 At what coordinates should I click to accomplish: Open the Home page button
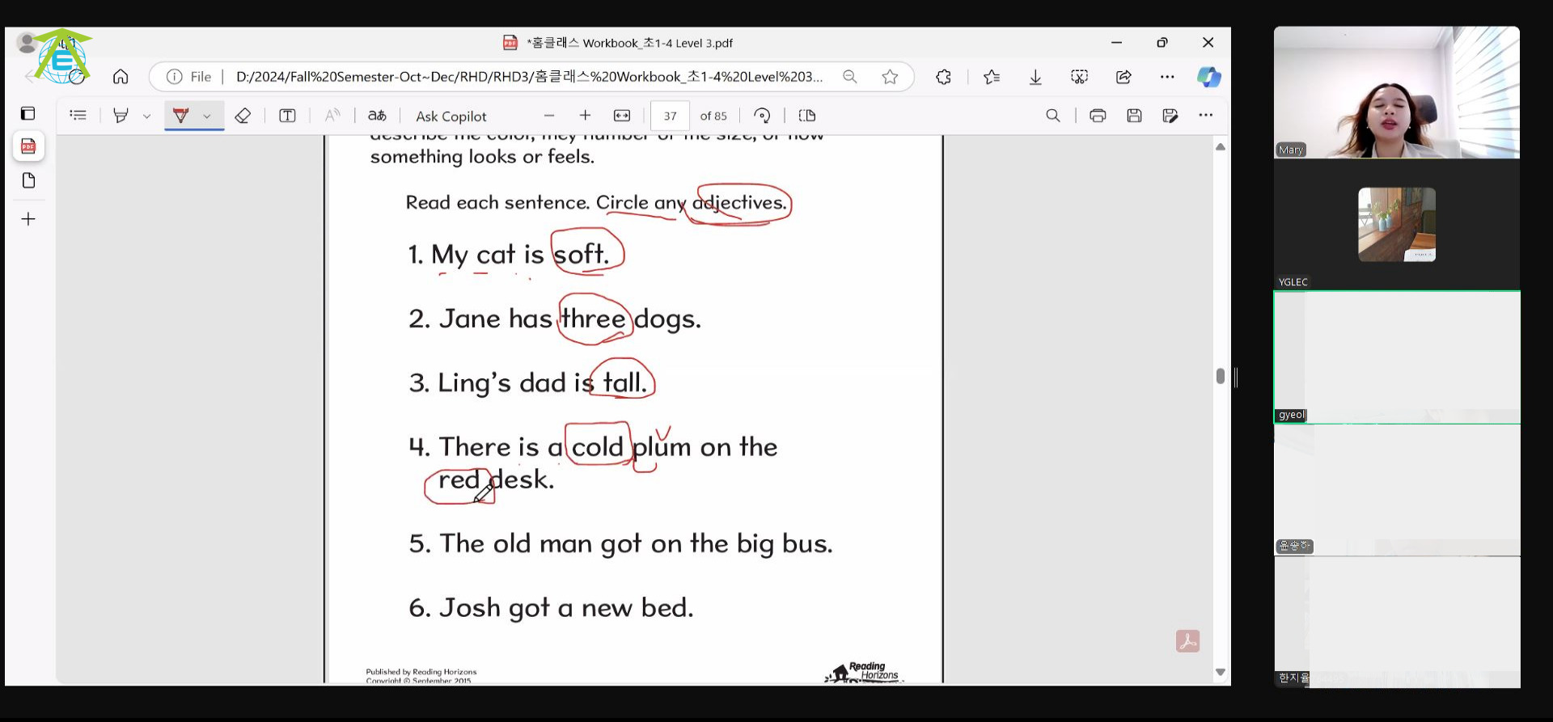(121, 77)
